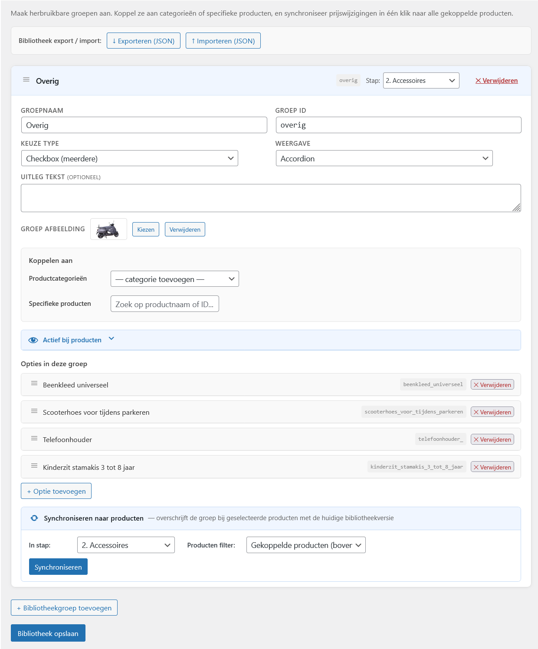Click the Zoek op productnaam of ID field

coord(164,304)
